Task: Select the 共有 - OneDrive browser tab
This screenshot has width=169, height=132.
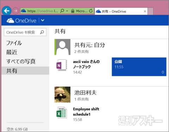Action: (x=121, y=11)
